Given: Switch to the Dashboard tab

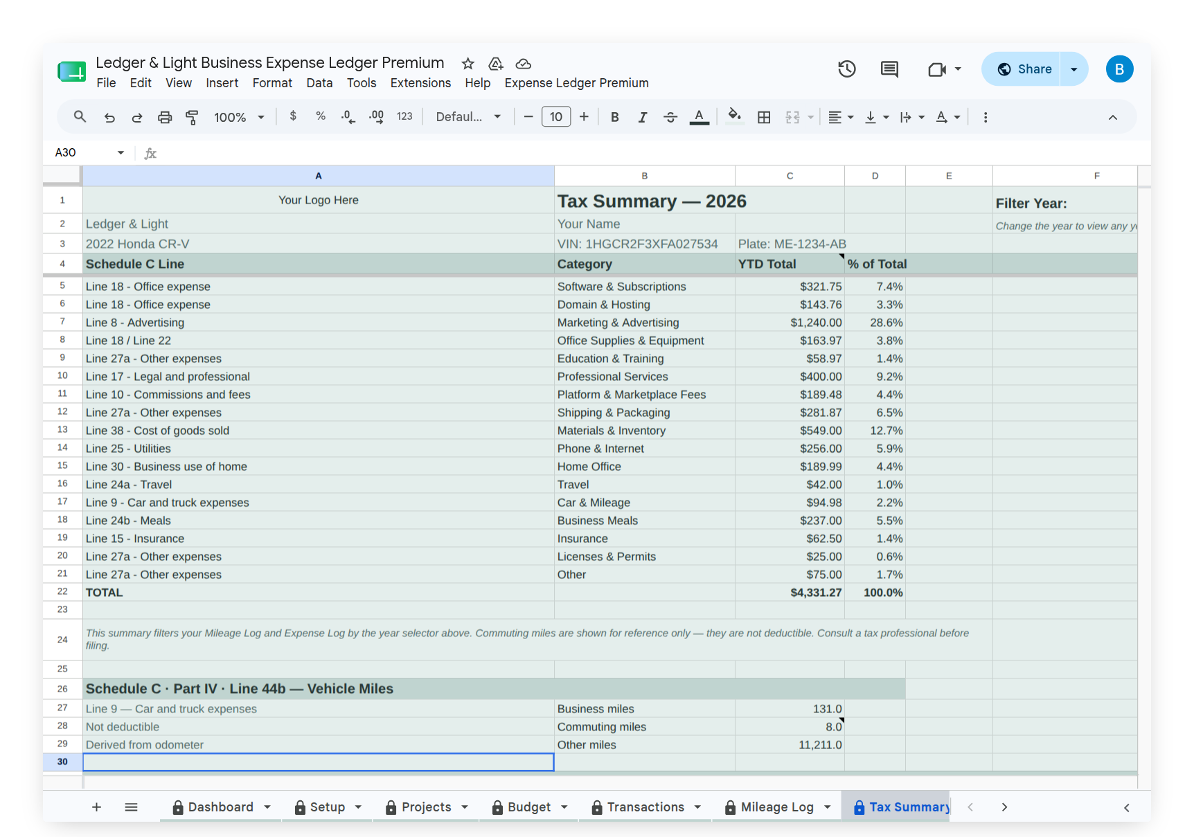Looking at the screenshot, I should (221, 807).
